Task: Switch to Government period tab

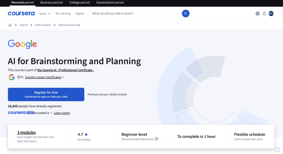Action: [x=110, y=2]
